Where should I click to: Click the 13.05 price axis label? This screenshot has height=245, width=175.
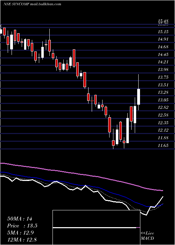coord(163,100)
